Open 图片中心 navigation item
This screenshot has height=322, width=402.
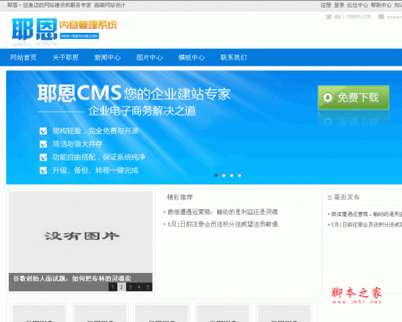149,58
